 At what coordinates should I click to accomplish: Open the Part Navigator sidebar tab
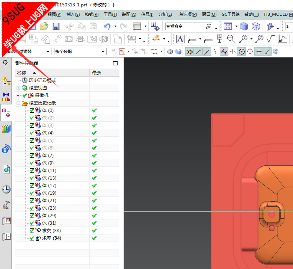tap(6, 113)
